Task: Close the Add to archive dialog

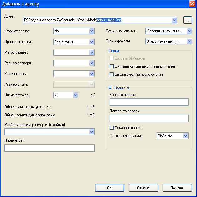Action: pos(192,4)
